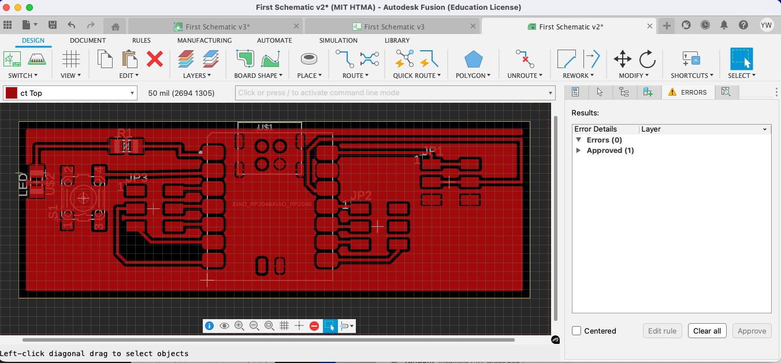
Task: Toggle grid display in bottom toolbar
Action: pos(284,326)
